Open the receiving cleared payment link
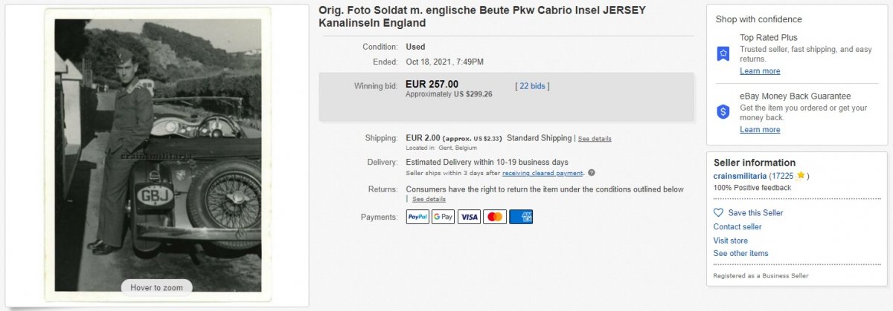 542,173
